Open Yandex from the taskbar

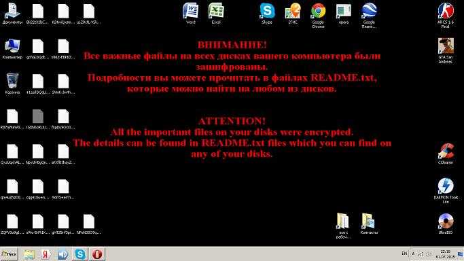tap(46, 254)
